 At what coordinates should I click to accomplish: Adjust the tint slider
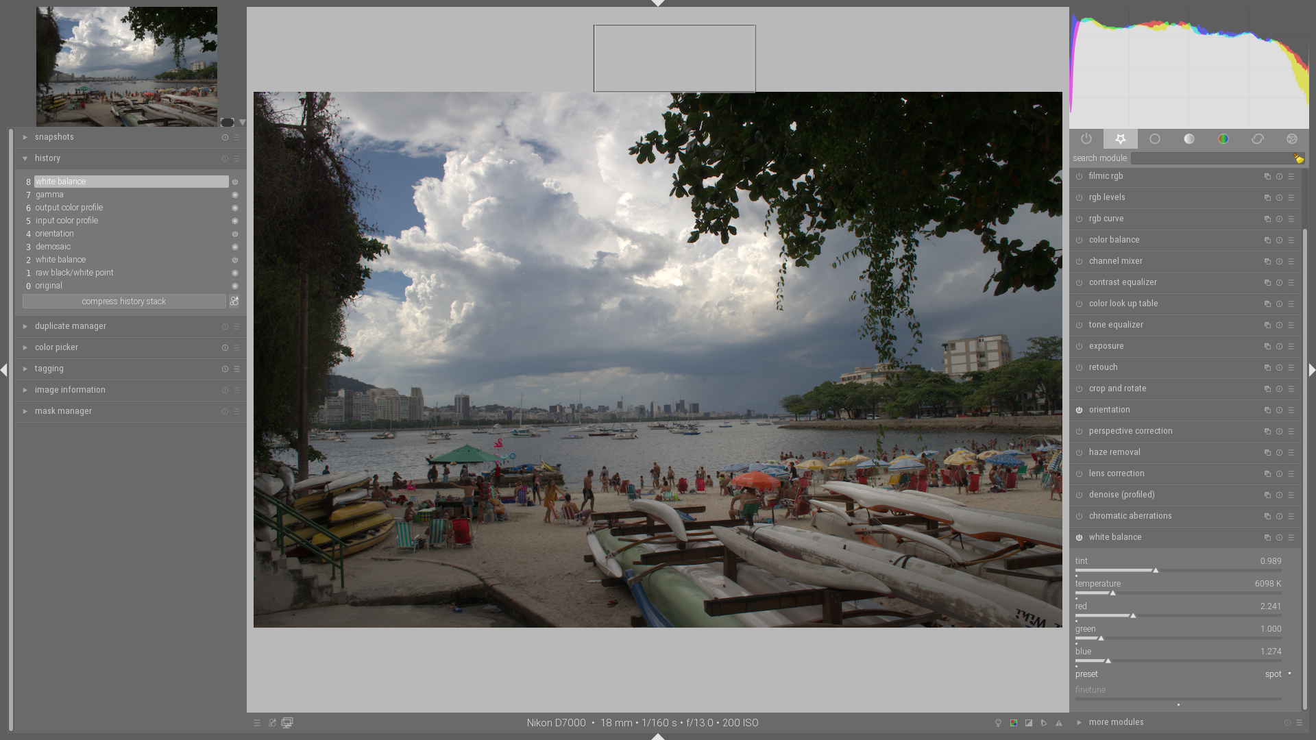pyautogui.click(x=1178, y=570)
